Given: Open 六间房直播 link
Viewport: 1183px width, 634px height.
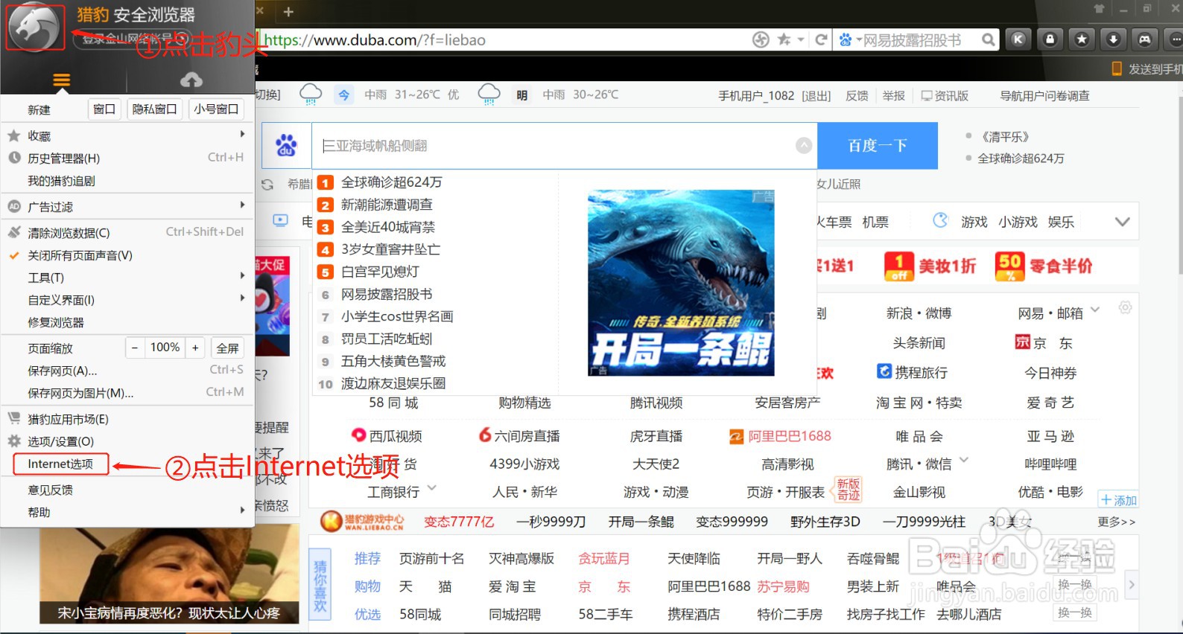Looking at the screenshot, I should click(x=519, y=436).
